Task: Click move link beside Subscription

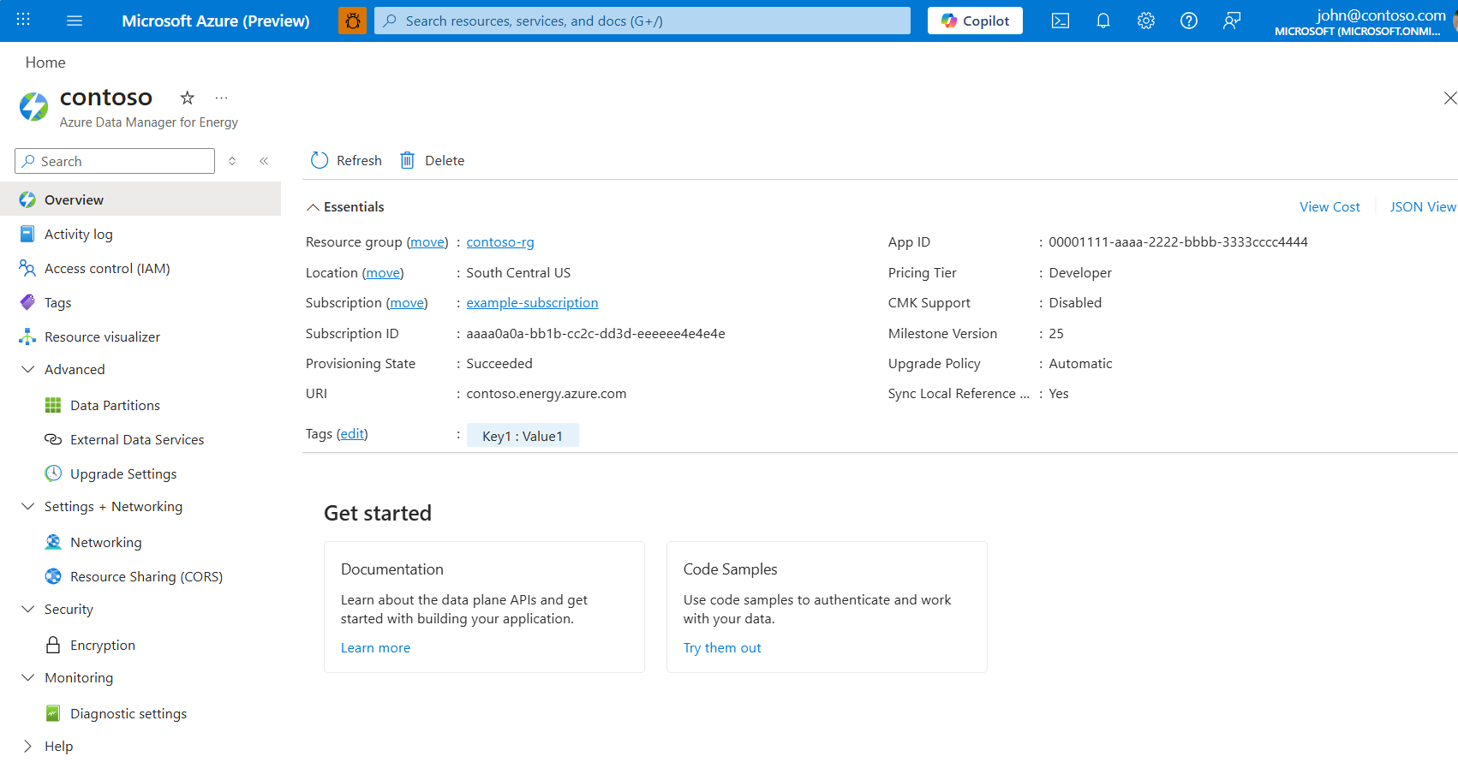Action: 407,303
